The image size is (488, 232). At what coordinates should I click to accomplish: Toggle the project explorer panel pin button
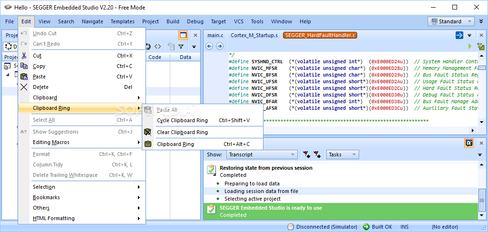click(x=183, y=35)
